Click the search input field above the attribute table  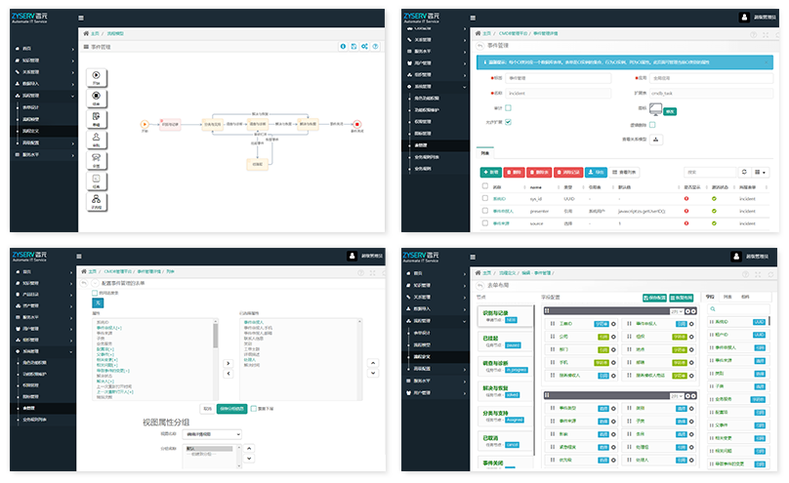pyautogui.click(x=708, y=172)
